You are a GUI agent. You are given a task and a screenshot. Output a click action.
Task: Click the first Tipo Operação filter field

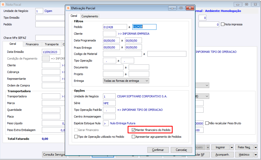tap(109, 61)
